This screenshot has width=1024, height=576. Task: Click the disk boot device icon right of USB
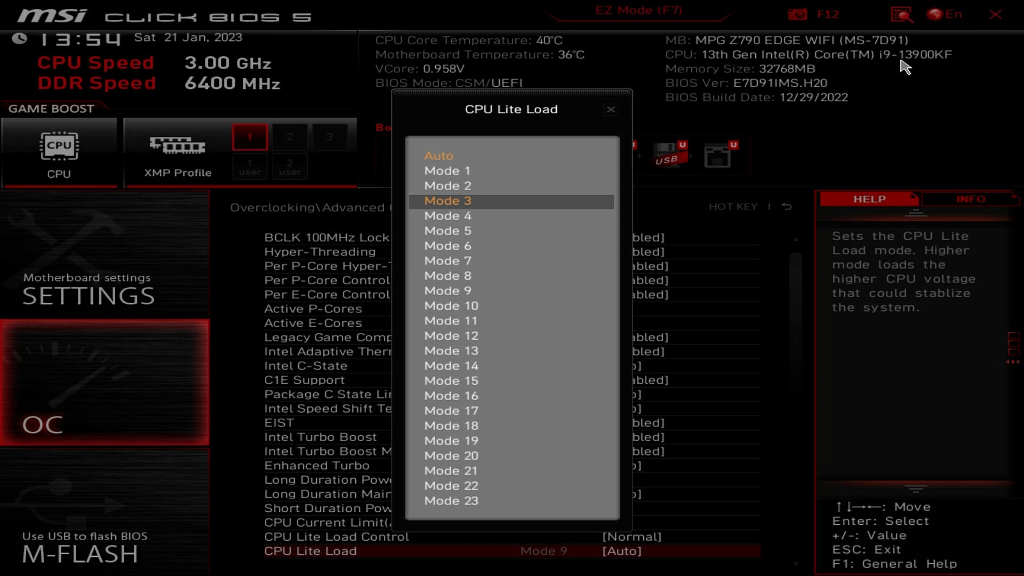720,154
